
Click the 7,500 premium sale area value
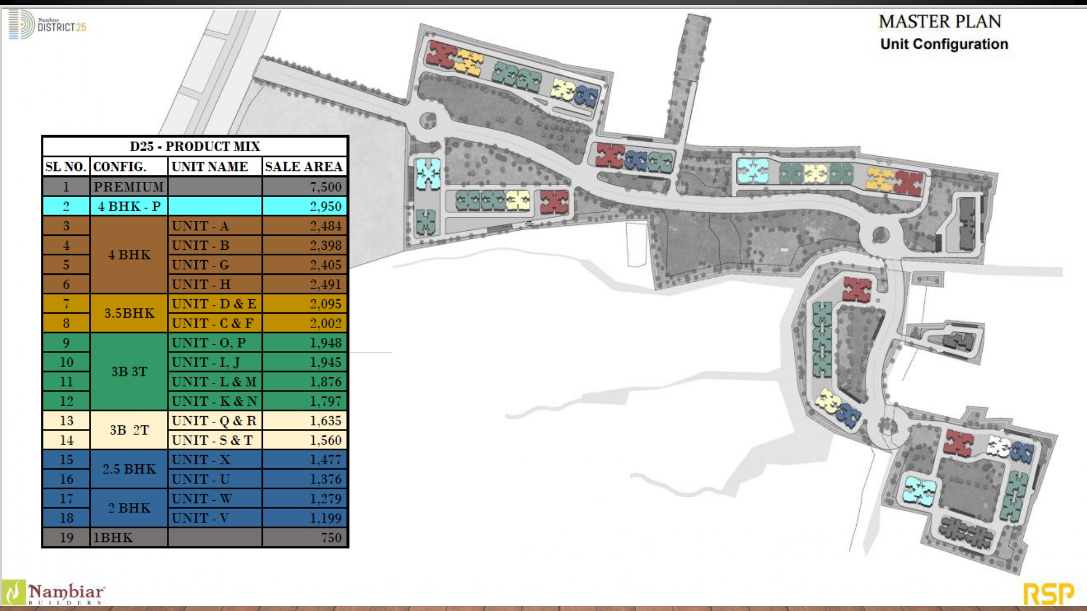[325, 187]
